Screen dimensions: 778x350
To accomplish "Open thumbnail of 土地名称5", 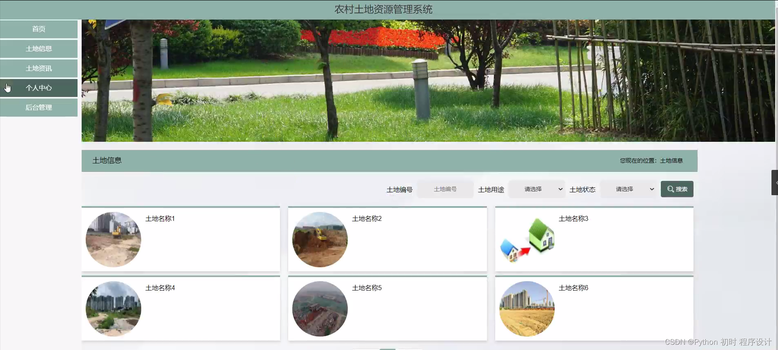I will [x=320, y=309].
